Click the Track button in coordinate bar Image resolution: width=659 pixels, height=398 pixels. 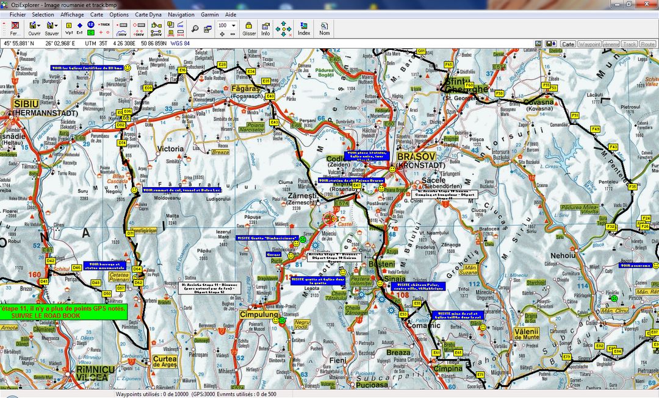tap(630, 44)
